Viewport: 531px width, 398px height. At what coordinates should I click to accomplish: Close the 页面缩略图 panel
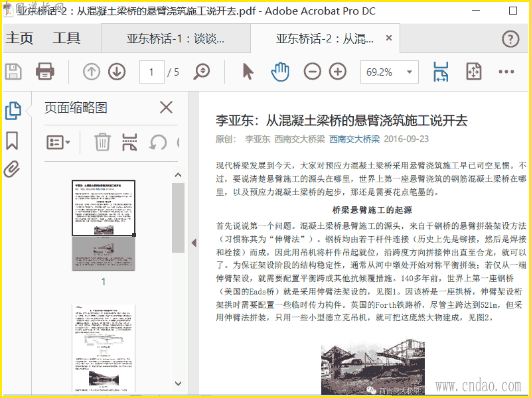166,107
